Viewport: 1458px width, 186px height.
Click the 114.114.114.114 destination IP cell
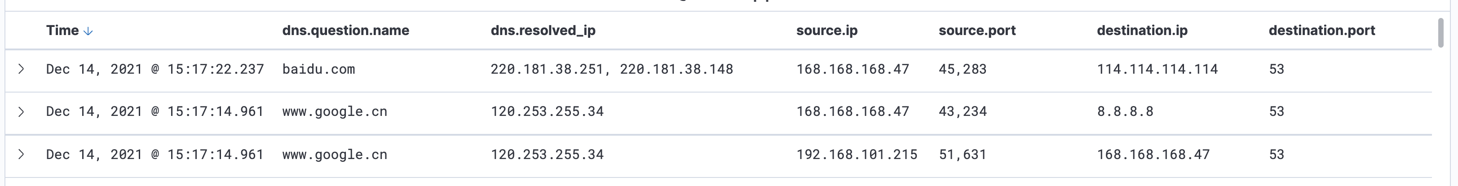[1157, 69]
